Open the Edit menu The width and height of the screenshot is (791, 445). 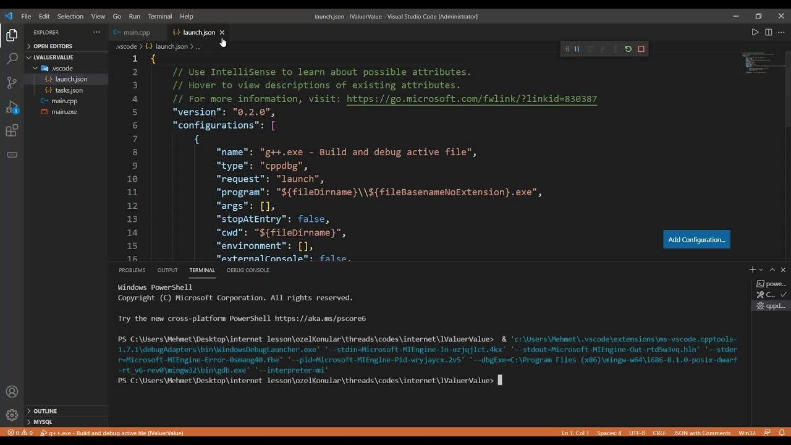pos(44,16)
